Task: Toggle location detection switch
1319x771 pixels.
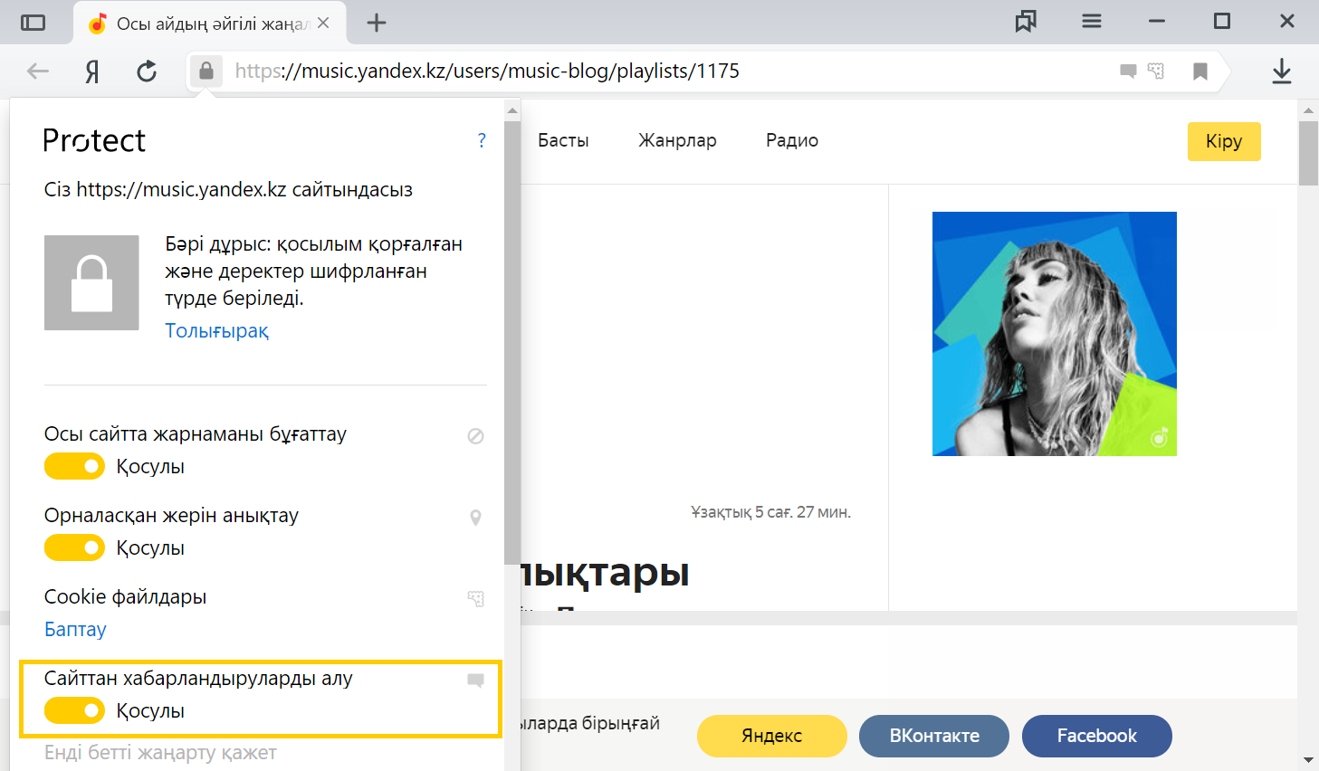Action: [74, 548]
